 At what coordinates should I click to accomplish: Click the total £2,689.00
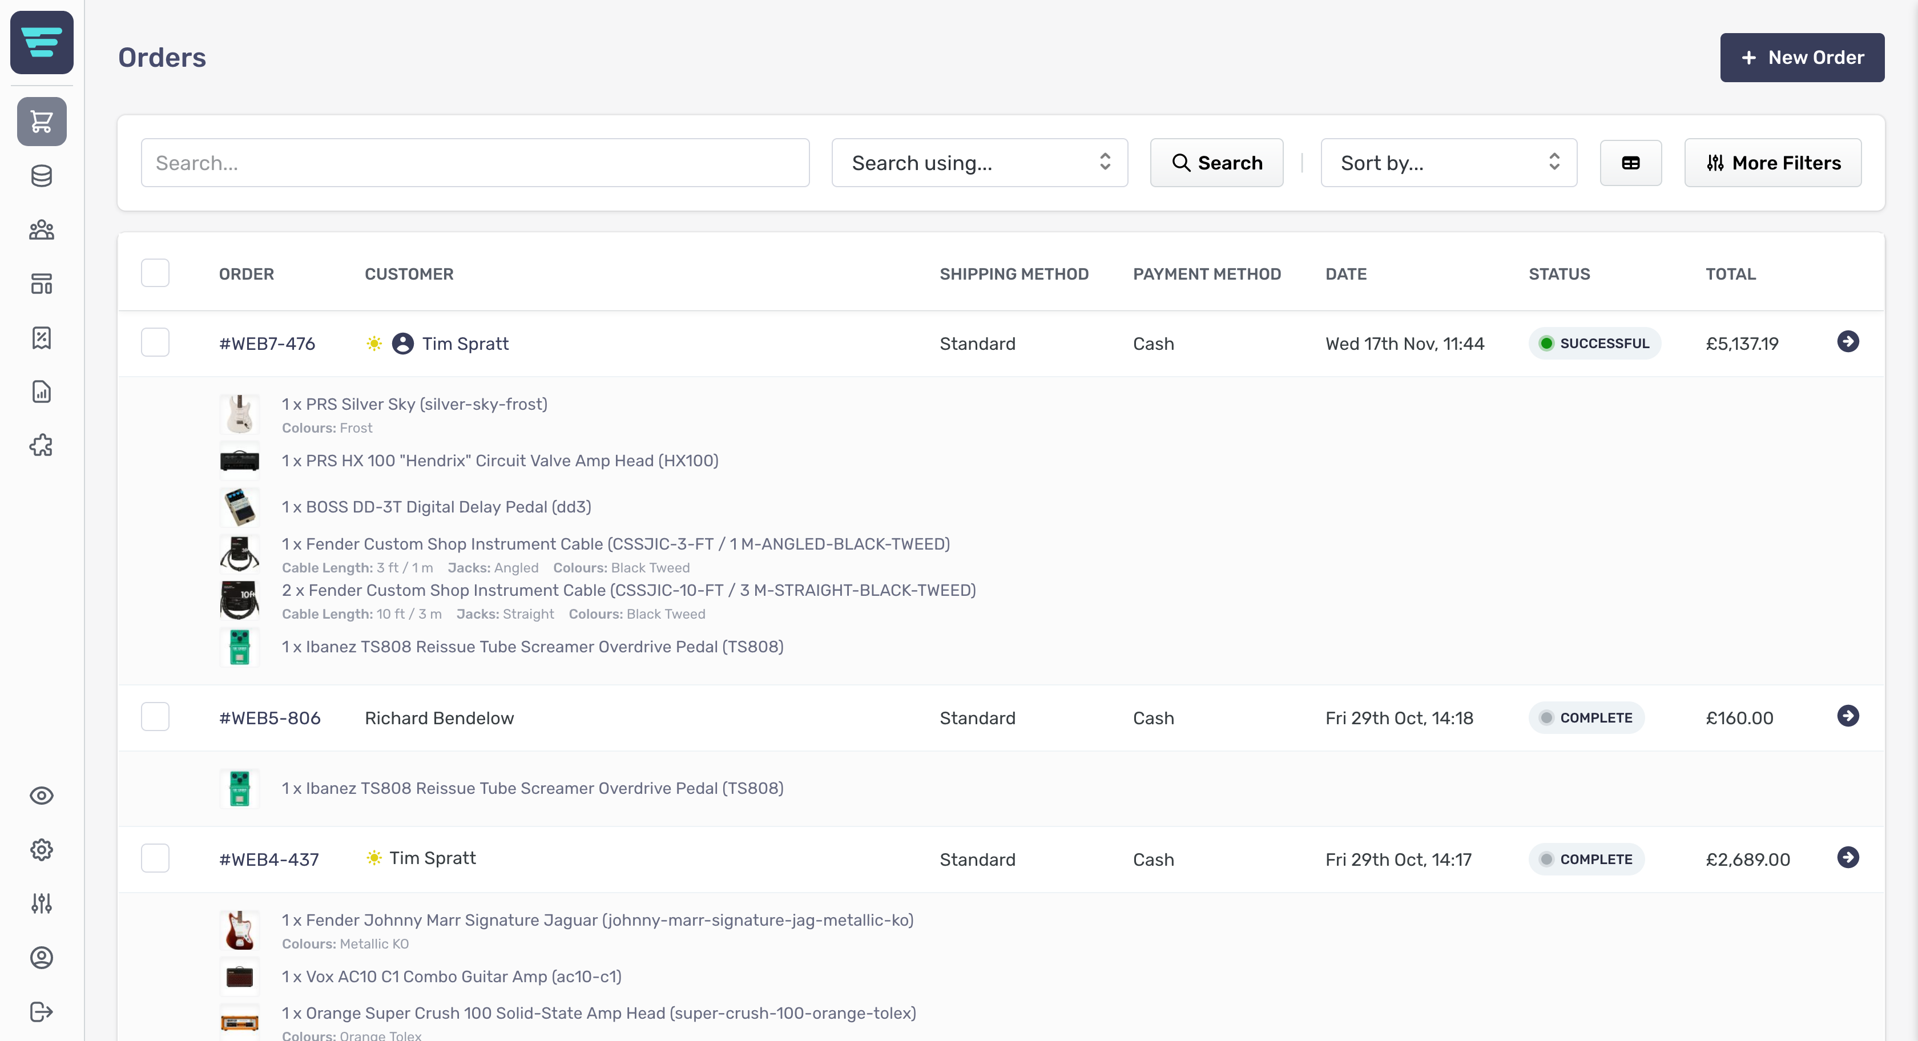[x=1747, y=860]
